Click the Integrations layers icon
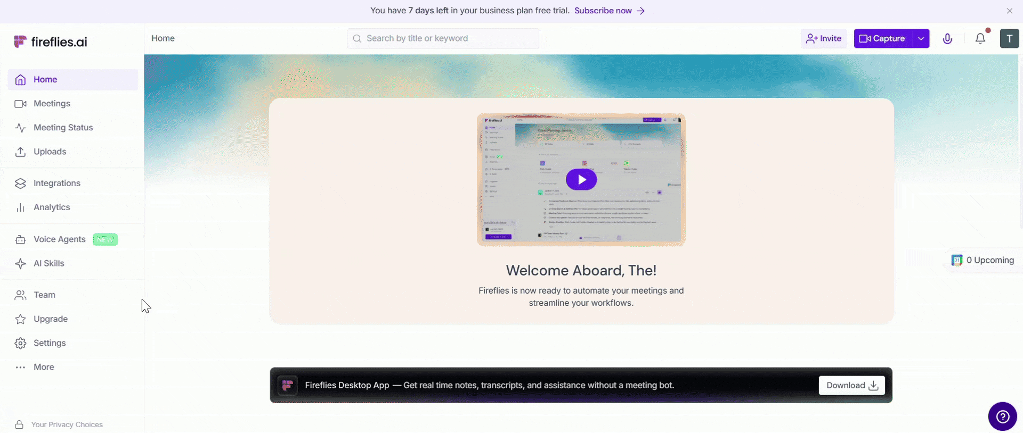Image resolution: width=1023 pixels, height=433 pixels. coord(20,184)
